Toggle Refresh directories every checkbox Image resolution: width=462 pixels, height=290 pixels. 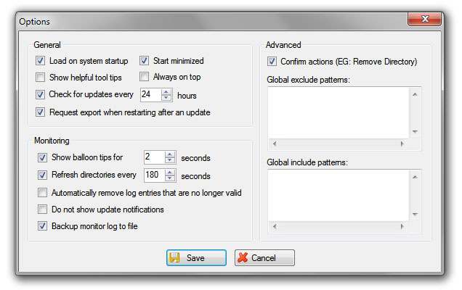(x=42, y=175)
